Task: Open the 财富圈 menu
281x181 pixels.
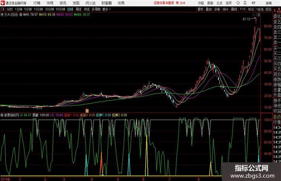Action: [x=106, y=3]
